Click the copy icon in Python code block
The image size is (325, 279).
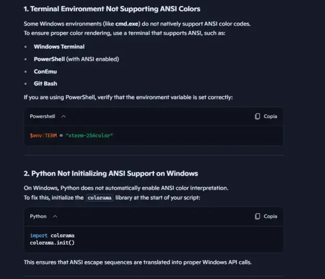tap(257, 216)
